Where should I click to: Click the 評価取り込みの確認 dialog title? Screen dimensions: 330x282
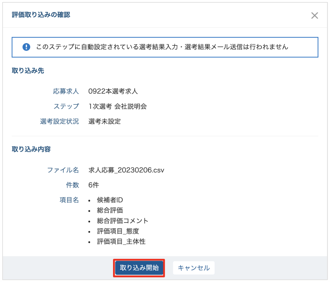(41, 15)
